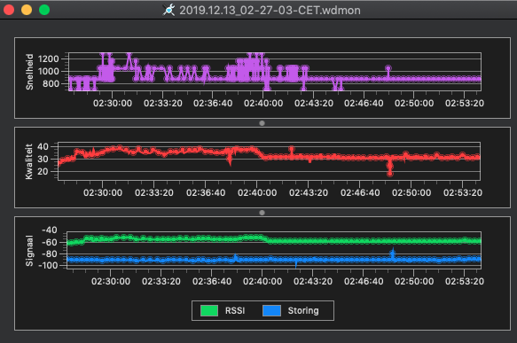Click the blue noise spike near 02:48:40
This screenshot has height=343, width=517.
(x=392, y=253)
